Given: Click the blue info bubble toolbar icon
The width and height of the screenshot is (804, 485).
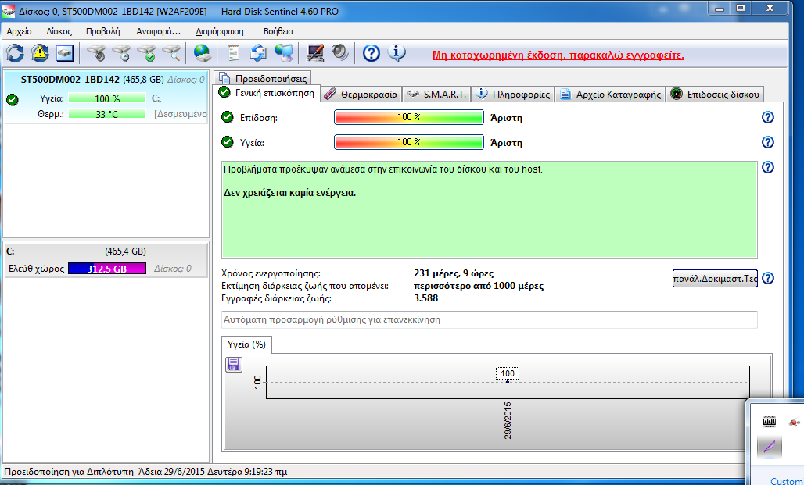Looking at the screenshot, I should pos(397,53).
